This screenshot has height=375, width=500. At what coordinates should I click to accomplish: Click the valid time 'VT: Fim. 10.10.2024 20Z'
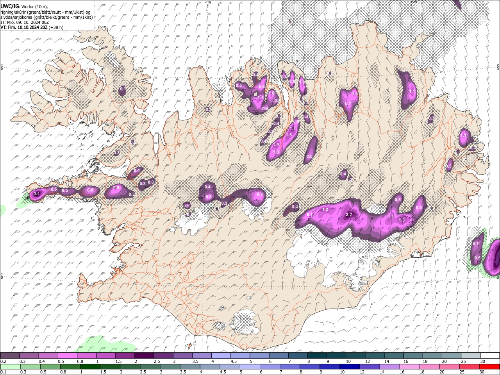click(x=24, y=27)
